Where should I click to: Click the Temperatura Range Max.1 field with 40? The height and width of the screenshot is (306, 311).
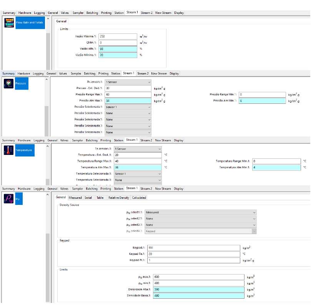(138, 161)
